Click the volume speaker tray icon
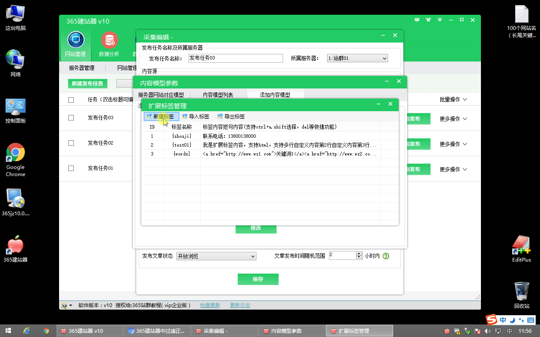Image resolution: width=540 pixels, height=337 pixels. pos(489,331)
